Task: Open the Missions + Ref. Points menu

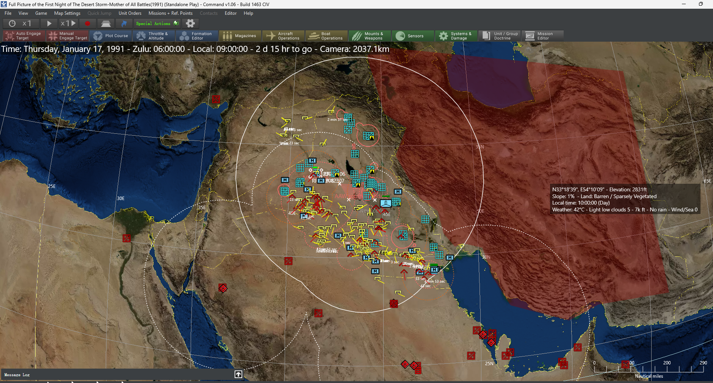Action: [170, 13]
